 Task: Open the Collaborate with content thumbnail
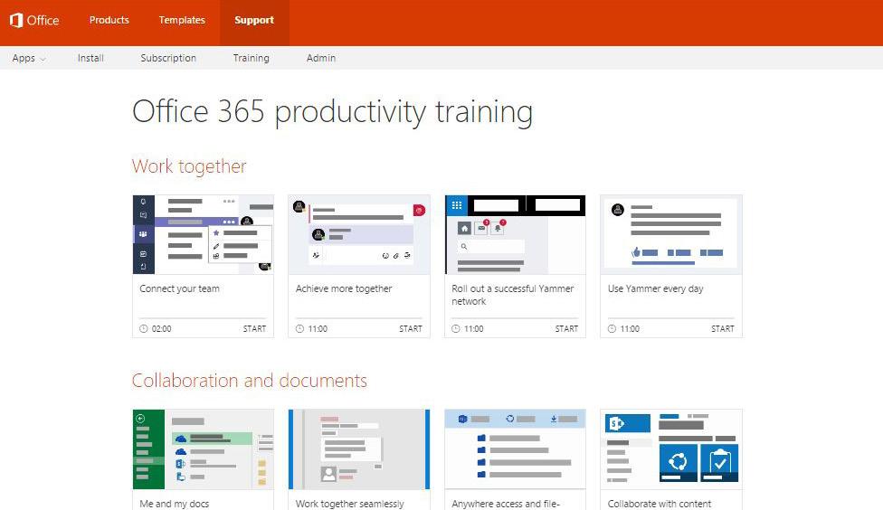pyautogui.click(x=671, y=449)
